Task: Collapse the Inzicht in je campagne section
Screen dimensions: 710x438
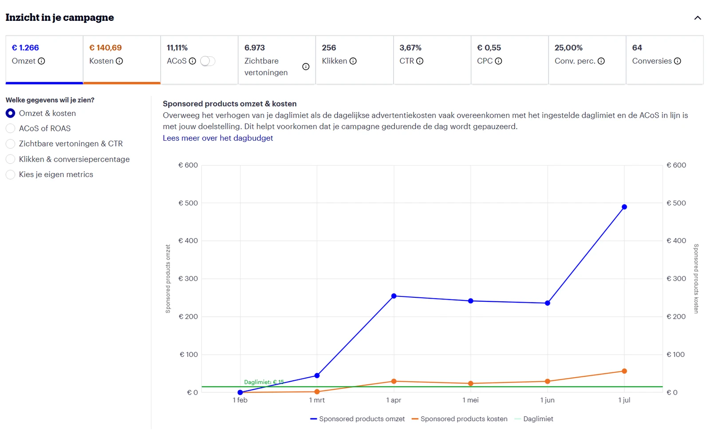Action: (698, 18)
